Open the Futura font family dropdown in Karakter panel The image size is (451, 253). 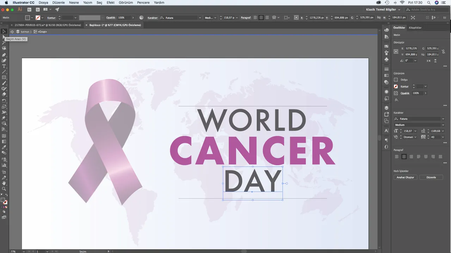click(x=443, y=119)
